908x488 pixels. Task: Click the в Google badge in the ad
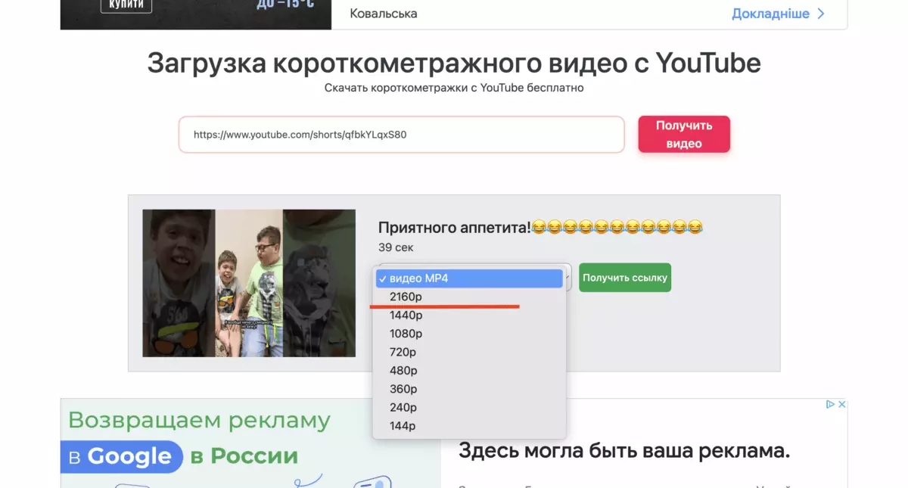123,456
